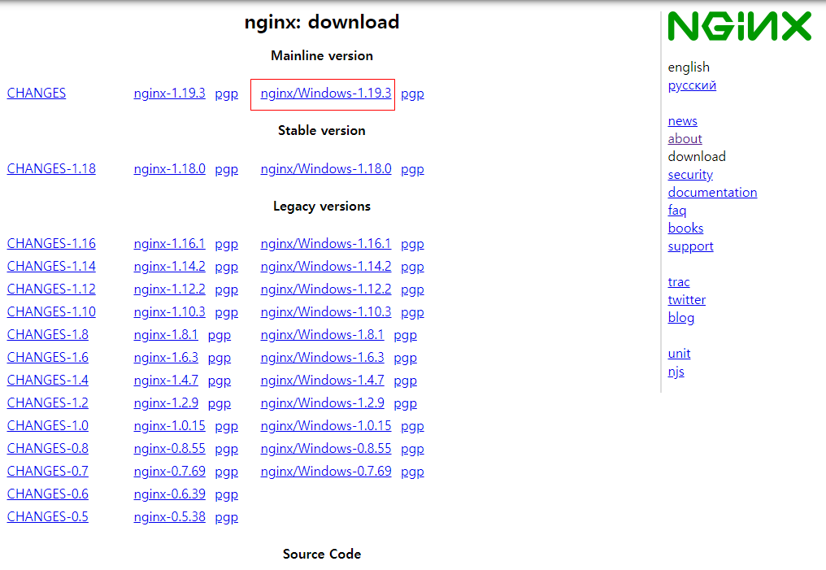
Task: Open CHANGES-1.4 link
Action: pos(47,380)
